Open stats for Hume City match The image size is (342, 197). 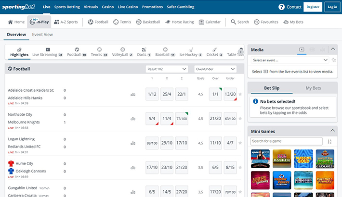133,168
